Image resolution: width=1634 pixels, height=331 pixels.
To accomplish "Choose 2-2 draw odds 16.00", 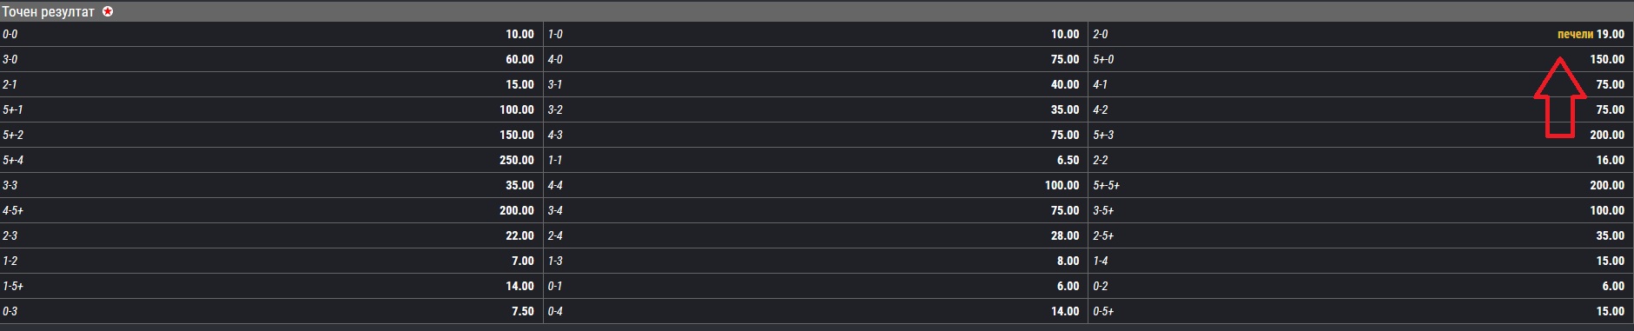I will 1360,160.
